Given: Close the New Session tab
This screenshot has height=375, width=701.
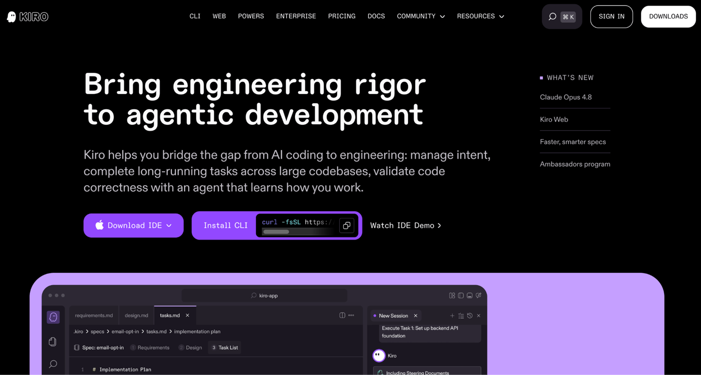Looking at the screenshot, I should click(416, 316).
